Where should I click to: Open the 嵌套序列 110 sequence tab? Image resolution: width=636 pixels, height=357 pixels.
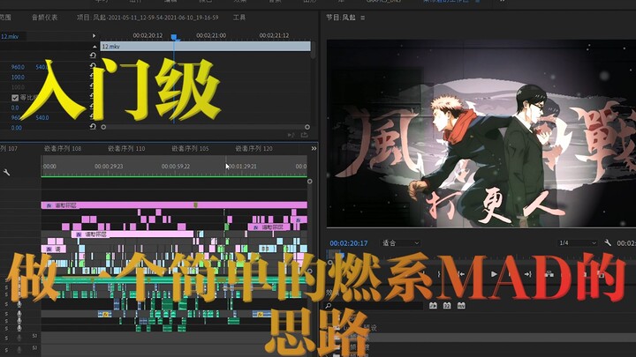(126, 149)
